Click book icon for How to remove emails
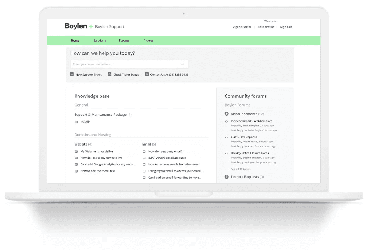The image size is (369, 250). (144, 164)
